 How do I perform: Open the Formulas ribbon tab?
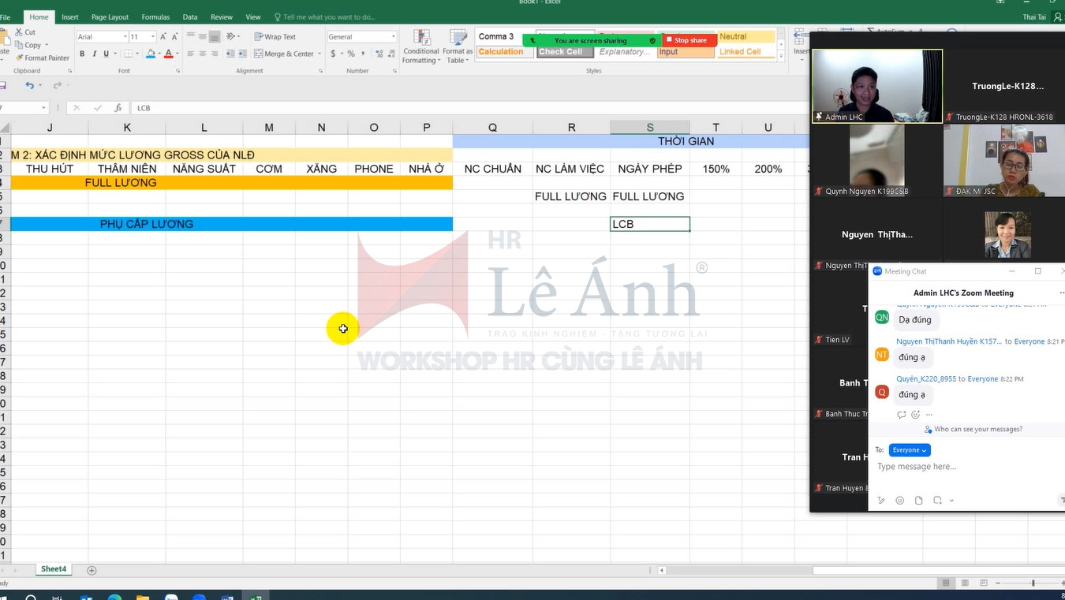coord(155,17)
